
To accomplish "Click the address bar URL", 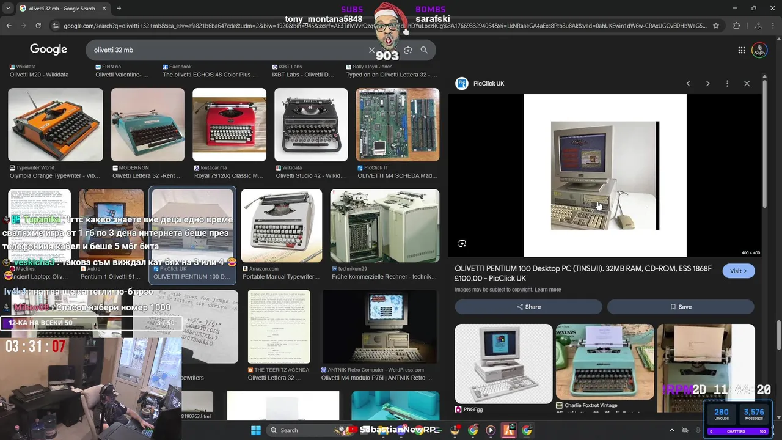I will (385, 26).
